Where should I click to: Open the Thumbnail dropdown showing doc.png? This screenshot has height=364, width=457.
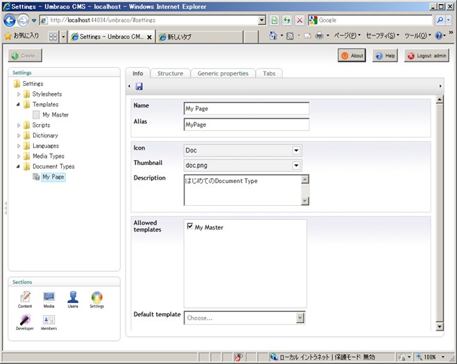point(296,165)
